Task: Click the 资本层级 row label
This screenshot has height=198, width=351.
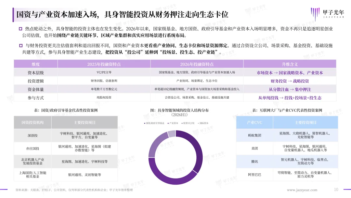Action: pyautogui.click(x=36, y=73)
